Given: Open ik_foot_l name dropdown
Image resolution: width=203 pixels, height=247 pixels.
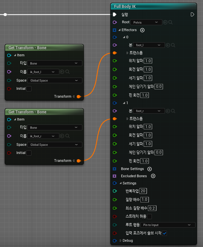Looking at the screenshot, I should [43, 72].
